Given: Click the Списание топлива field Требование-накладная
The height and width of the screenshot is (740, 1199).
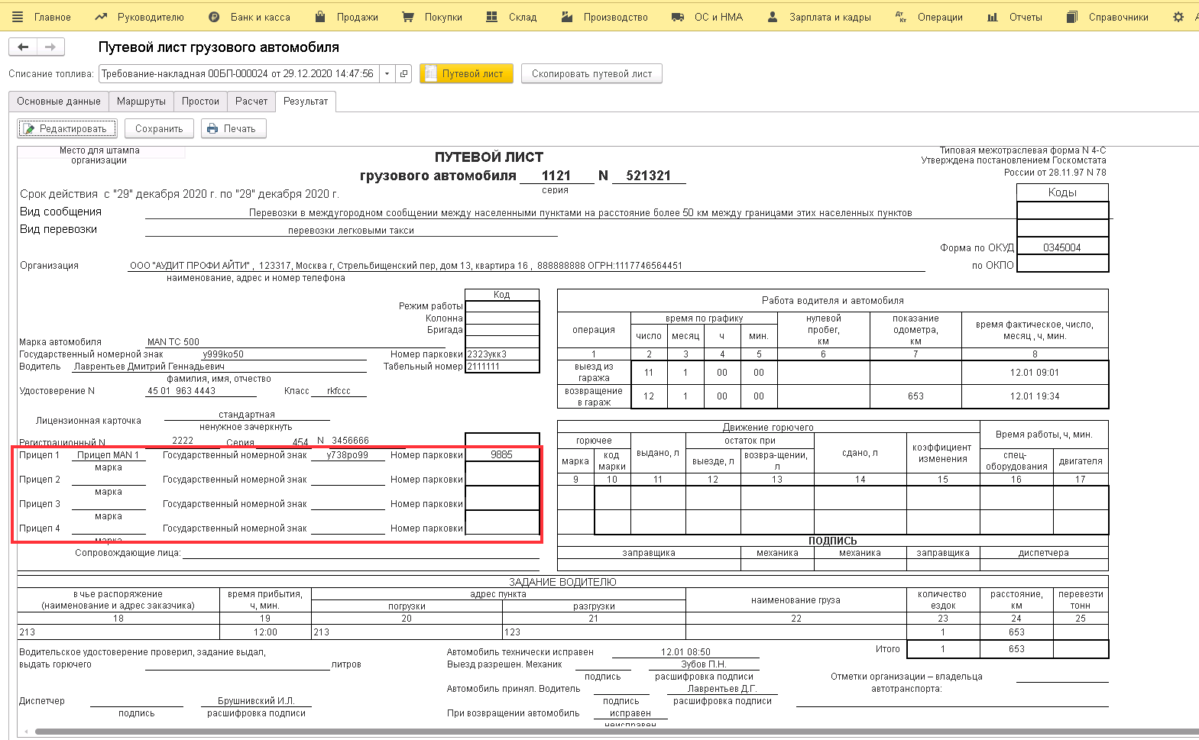Looking at the screenshot, I should (239, 74).
